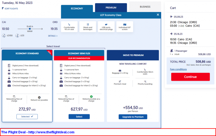This screenshot has width=216, height=136.
Task: Click Baggage 2 x 23 kg premium icon
Action: 120,70
